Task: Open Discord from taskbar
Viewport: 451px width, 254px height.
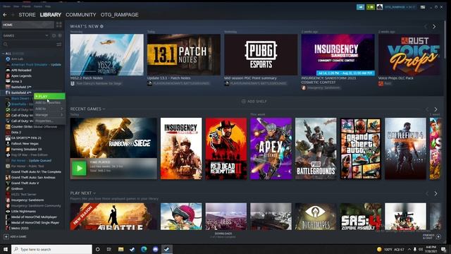Action: coord(155,249)
